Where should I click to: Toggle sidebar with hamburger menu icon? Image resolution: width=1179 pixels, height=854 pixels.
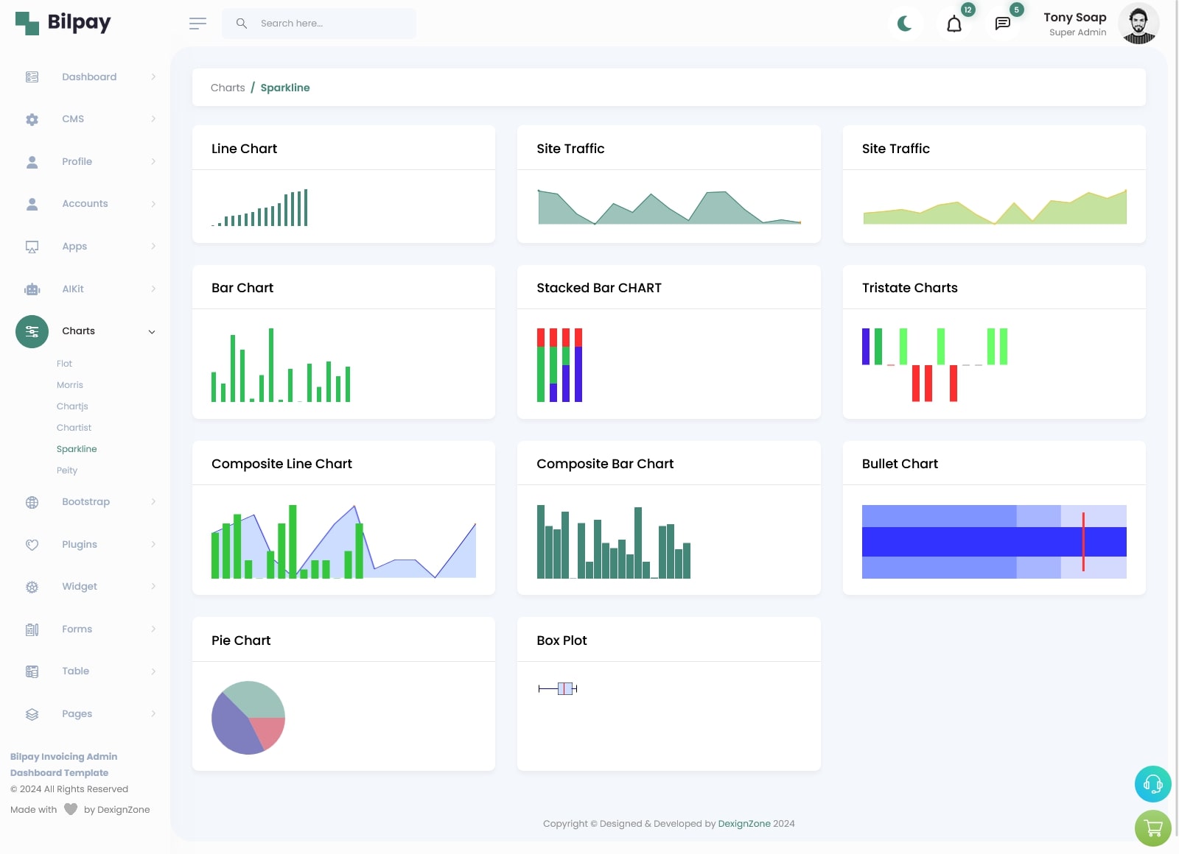pyautogui.click(x=197, y=24)
